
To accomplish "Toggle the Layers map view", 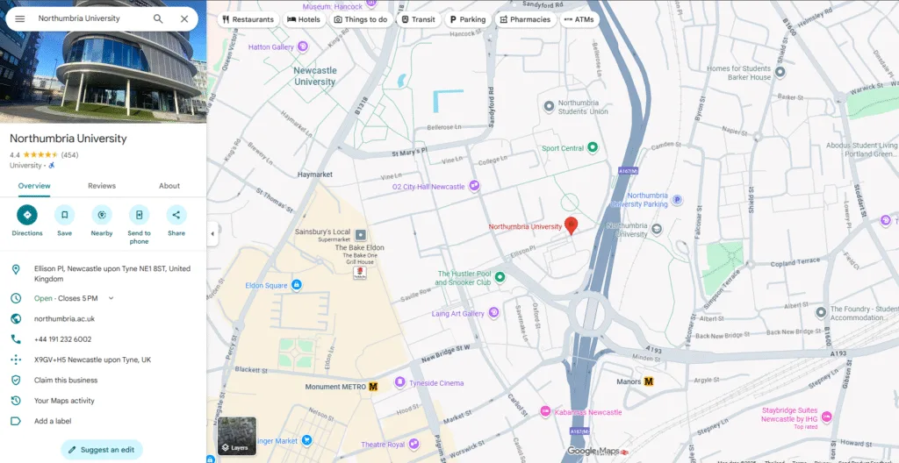I will pos(237,436).
